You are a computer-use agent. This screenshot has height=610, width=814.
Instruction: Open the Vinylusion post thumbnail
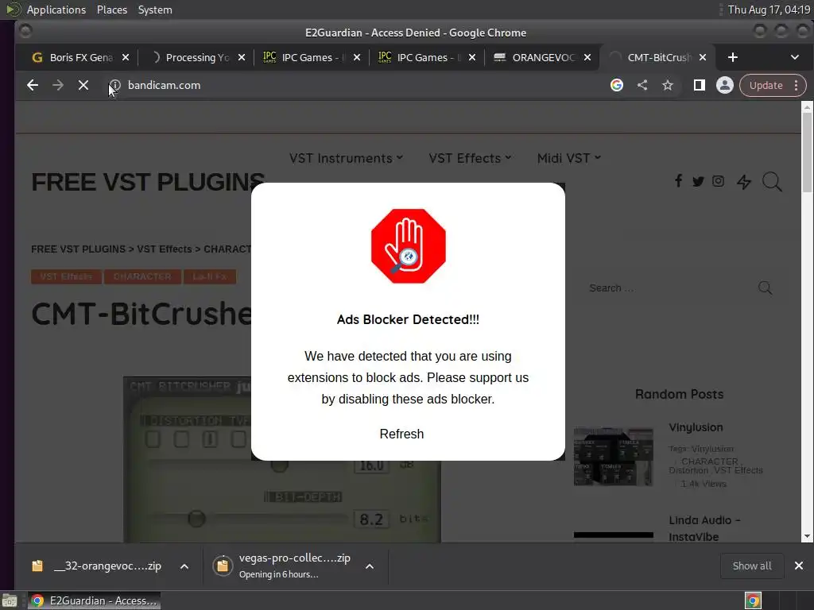[613, 457]
